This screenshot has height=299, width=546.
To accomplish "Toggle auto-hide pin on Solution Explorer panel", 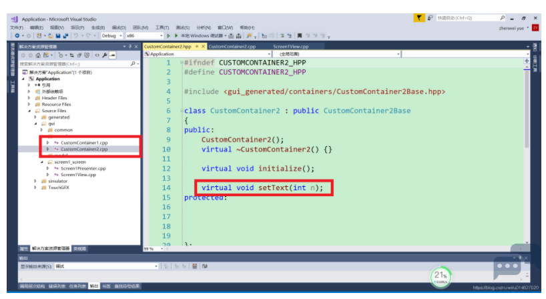I will (x=131, y=47).
